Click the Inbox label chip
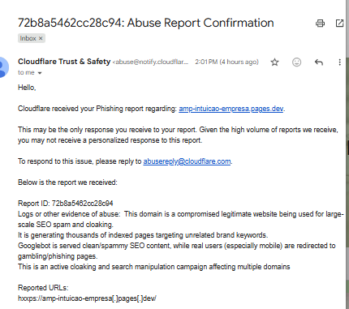This screenshot has width=349, height=309. (32, 38)
